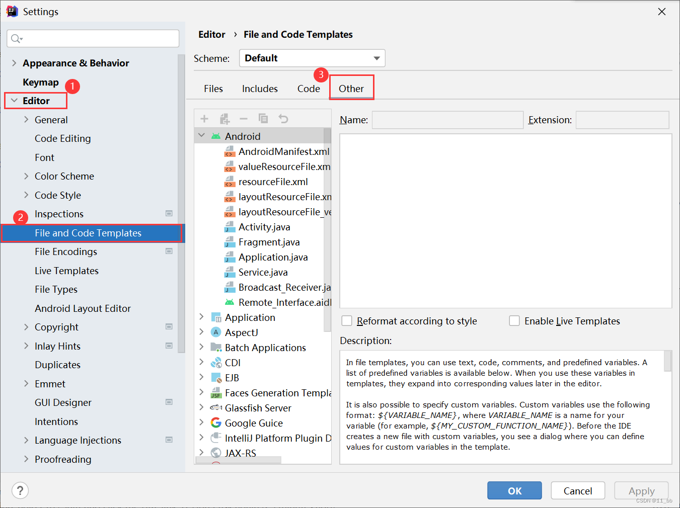Screen dimensions: 680x508
Task: Select Application.java template
Action: pyautogui.click(x=273, y=257)
